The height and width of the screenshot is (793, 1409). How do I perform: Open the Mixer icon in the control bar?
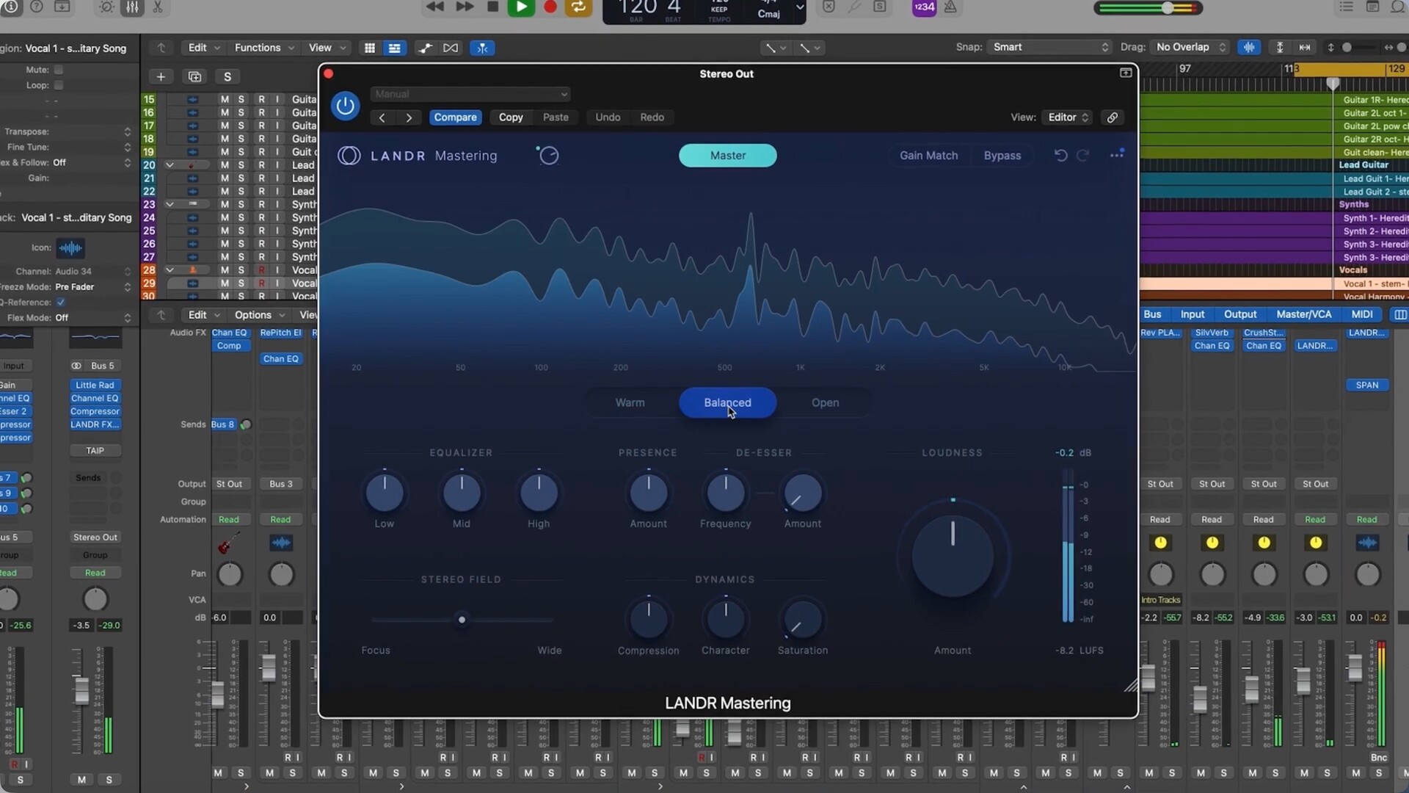click(x=132, y=7)
